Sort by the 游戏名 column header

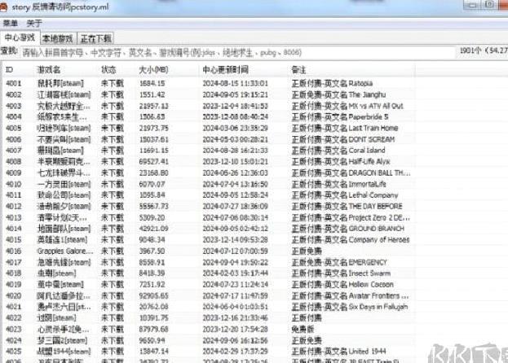49,70
